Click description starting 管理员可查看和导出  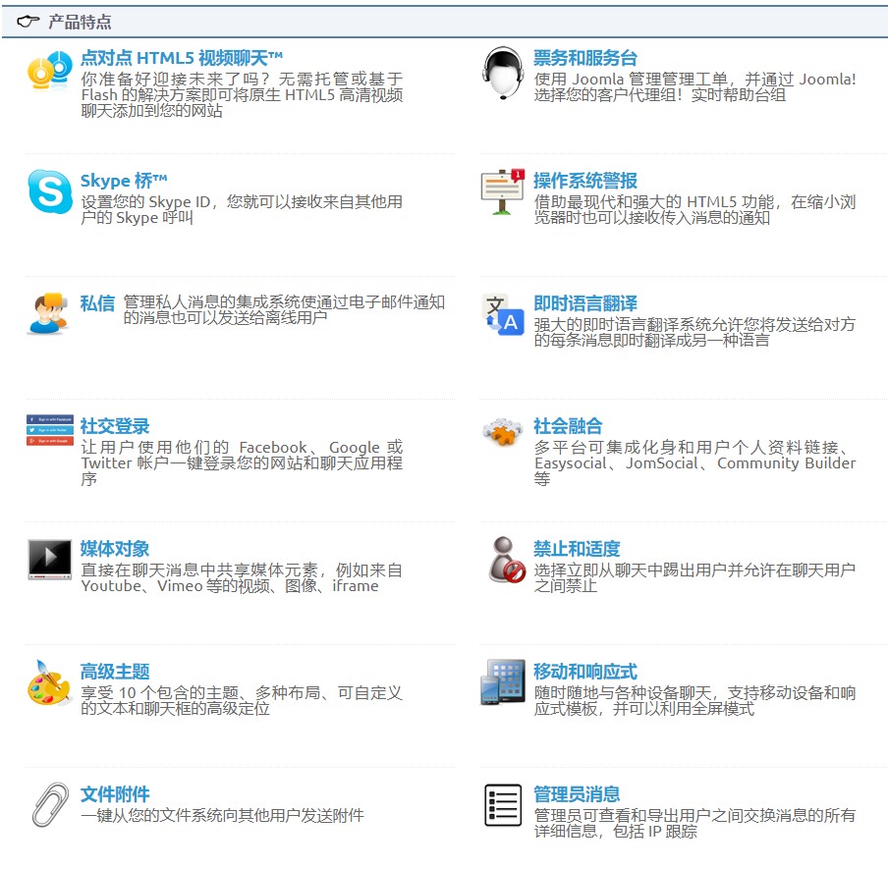point(694,823)
